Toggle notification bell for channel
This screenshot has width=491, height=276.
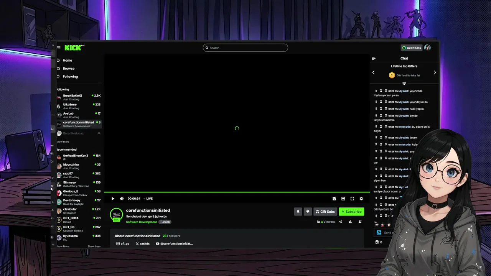[298, 212]
